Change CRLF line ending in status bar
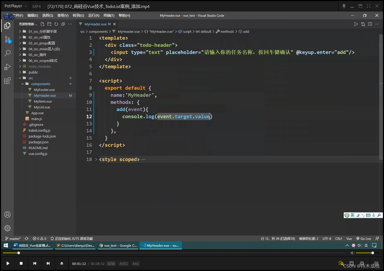Image resolution: width=384 pixels, height=271 pixels. pyautogui.click(x=339, y=238)
